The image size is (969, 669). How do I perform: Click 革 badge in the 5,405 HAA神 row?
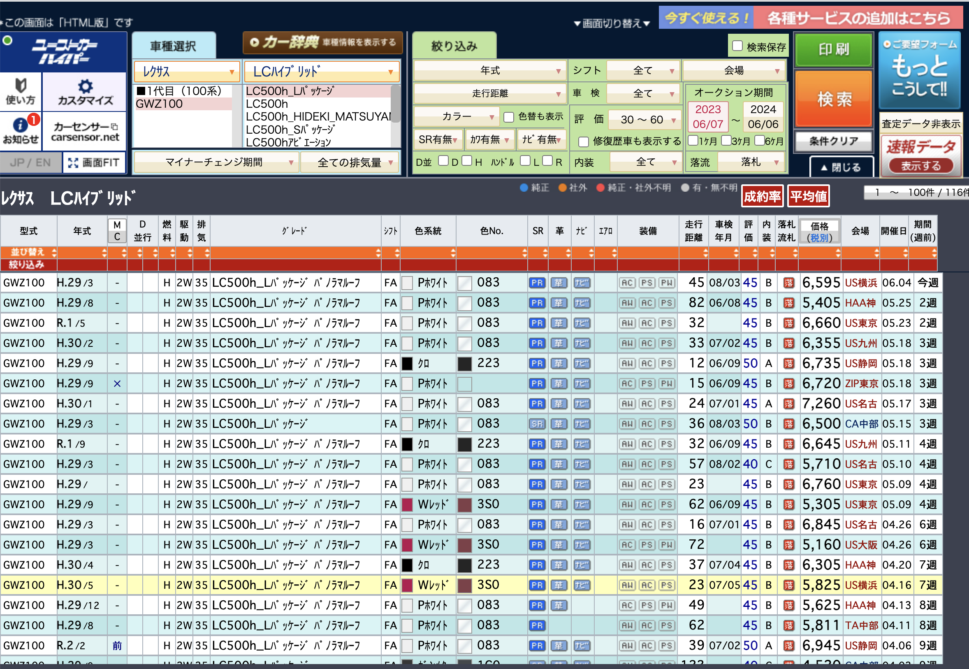[559, 303]
